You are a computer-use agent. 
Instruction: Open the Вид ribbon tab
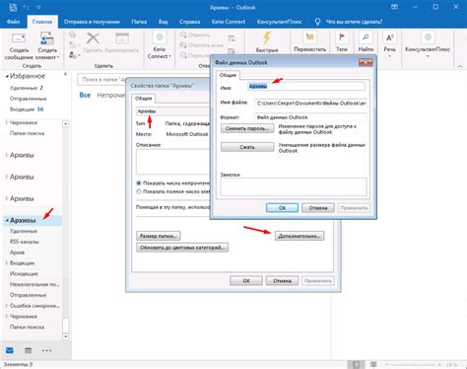[164, 22]
